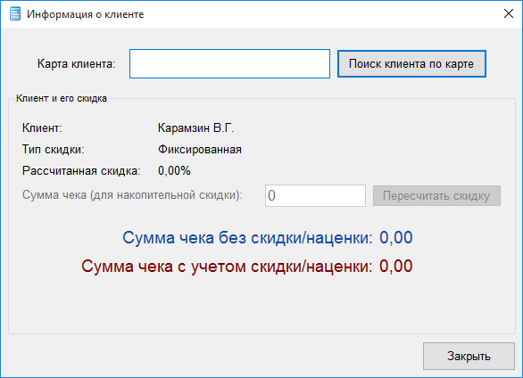The image size is (523, 378).
Task: Click the Сумма чека input field showing 0
Action: click(315, 196)
